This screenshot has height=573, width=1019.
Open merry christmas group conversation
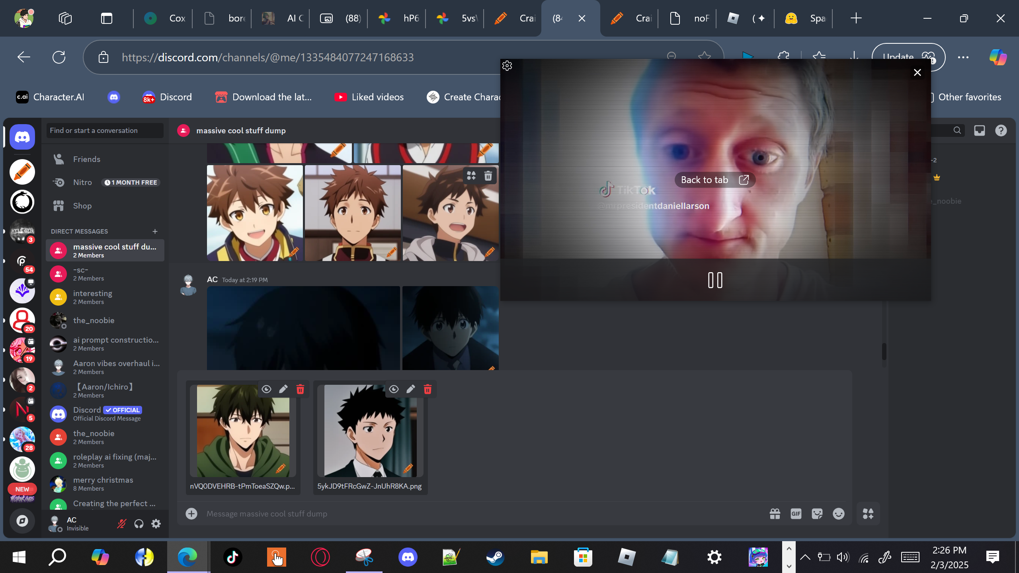[x=105, y=484]
